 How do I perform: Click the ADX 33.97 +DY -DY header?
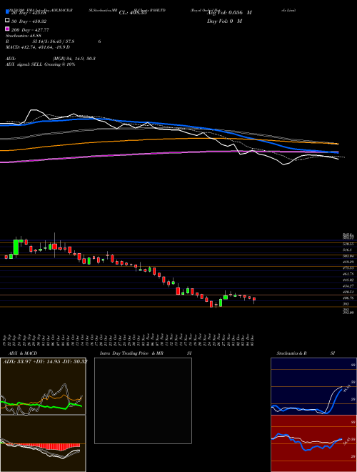coord(45,362)
